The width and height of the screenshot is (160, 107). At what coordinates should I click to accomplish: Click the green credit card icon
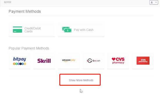[x=17, y=29]
